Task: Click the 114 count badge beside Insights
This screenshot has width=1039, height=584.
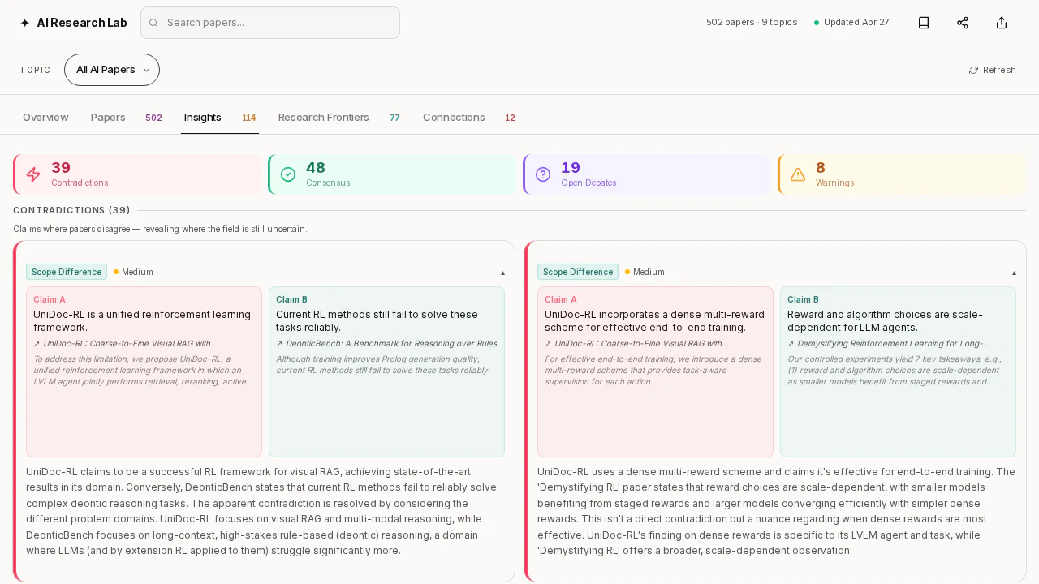Action: pyautogui.click(x=249, y=118)
